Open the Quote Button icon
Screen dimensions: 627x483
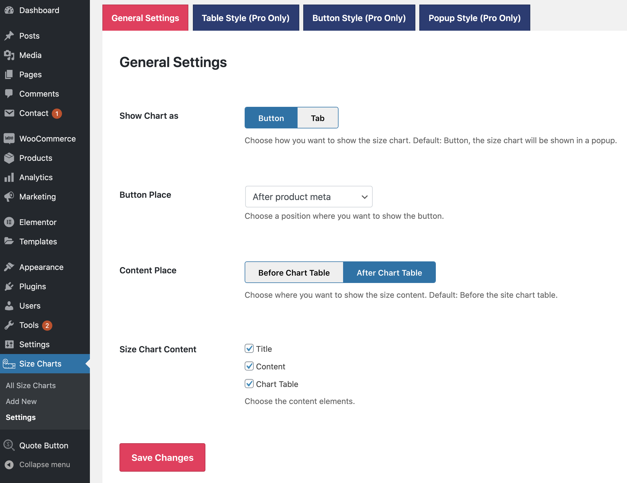click(9, 445)
